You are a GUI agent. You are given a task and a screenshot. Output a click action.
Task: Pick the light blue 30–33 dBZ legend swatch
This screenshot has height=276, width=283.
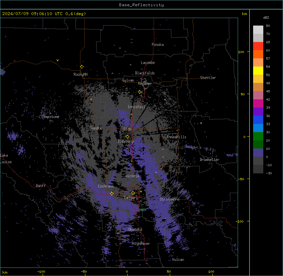pyautogui.click(x=258, y=128)
